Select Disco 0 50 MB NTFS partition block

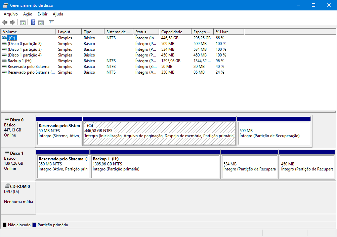[x=59, y=131]
